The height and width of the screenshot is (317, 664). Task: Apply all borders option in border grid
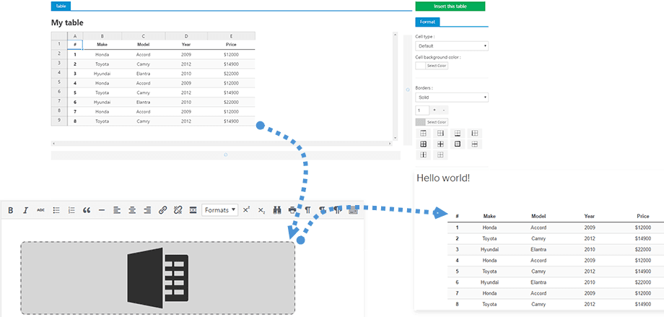[x=423, y=144]
